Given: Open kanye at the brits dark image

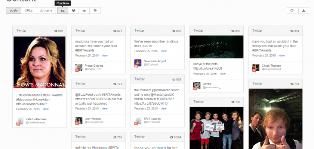Looking at the screenshot, I should click(216, 47).
